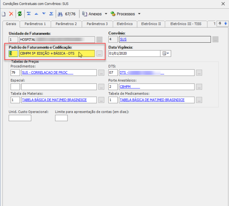Go to first record arrow
The width and height of the screenshot is (229, 206).
(x=29, y=14)
